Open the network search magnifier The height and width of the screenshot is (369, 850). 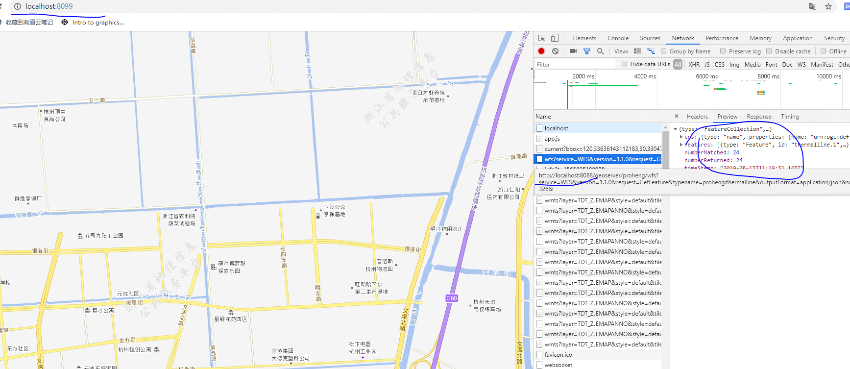click(x=600, y=51)
